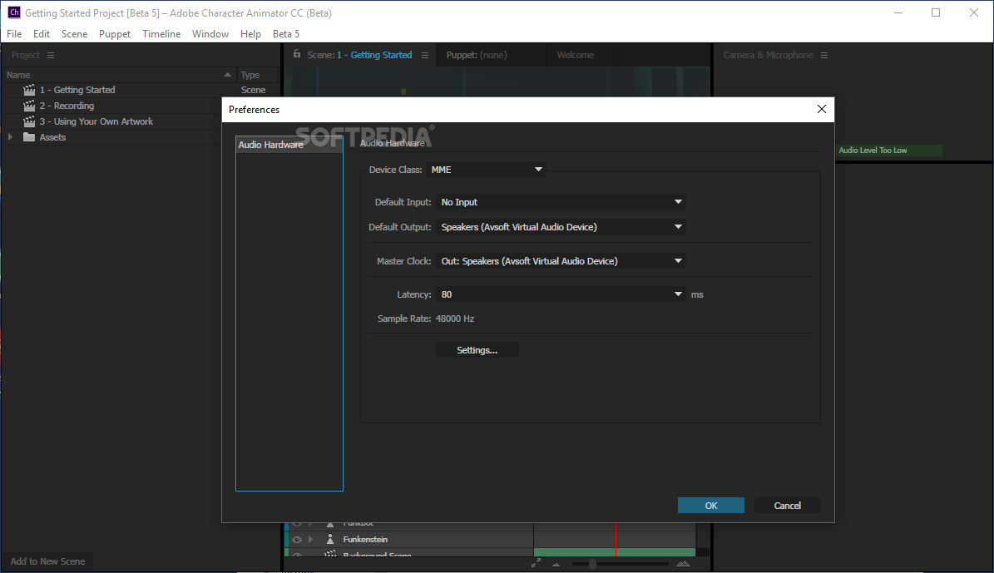This screenshot has width=994, height=573.
Task: Open Camera & Microphone panel menu icon
Action: coord(824,55)
